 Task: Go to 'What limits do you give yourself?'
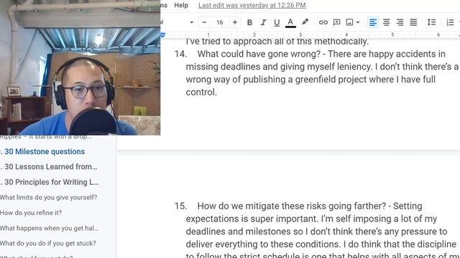[48, 198]
